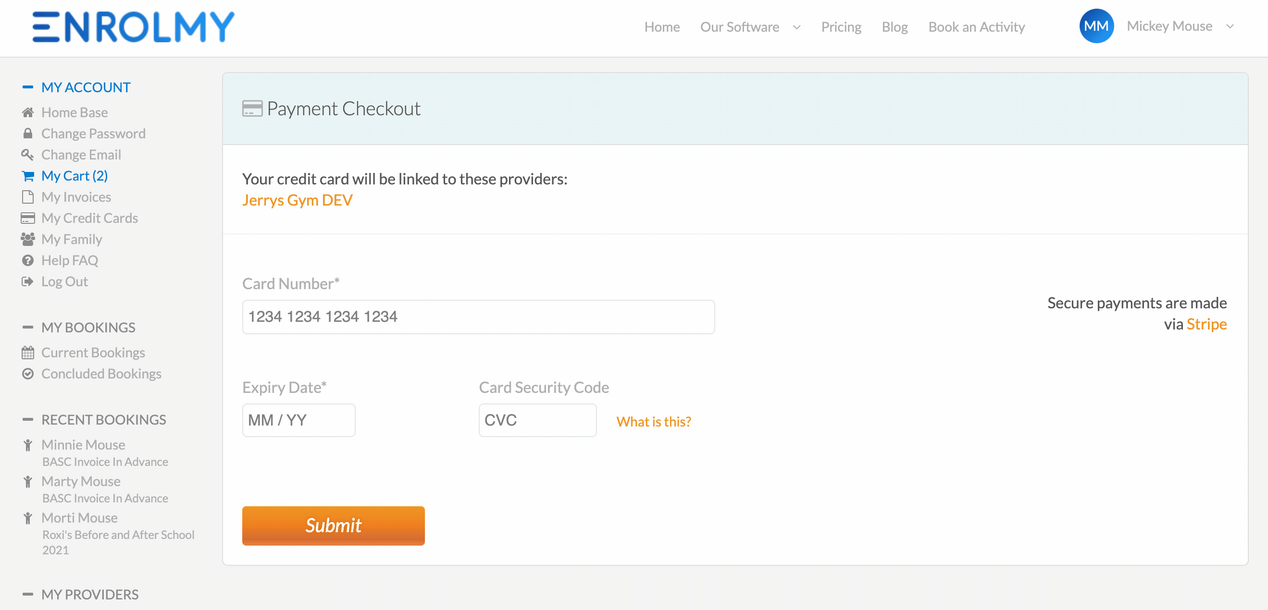The image size is (1268, 610).
Task: Click the Help FAQ question mark icon
Action: (x=27, y=261)
